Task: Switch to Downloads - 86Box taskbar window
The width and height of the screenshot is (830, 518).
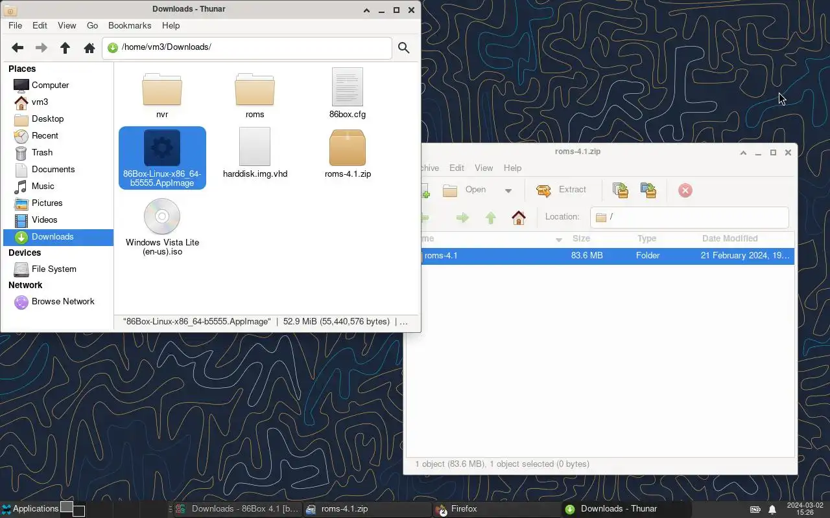Action: 237,509
